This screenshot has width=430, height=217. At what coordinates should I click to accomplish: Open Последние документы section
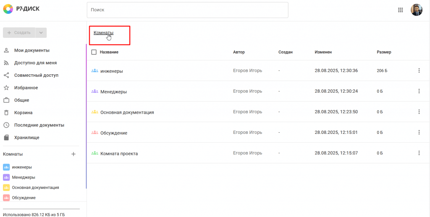[x=39, y=125]
